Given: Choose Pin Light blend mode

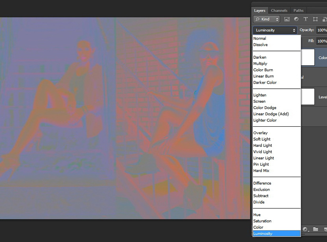Looking at the screenshot, I should point(276,165).
